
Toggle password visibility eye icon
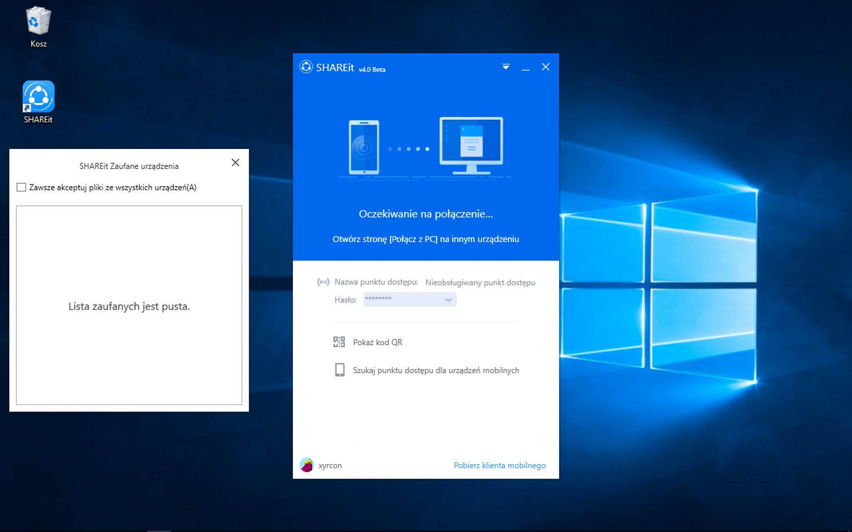coord(448,299)
